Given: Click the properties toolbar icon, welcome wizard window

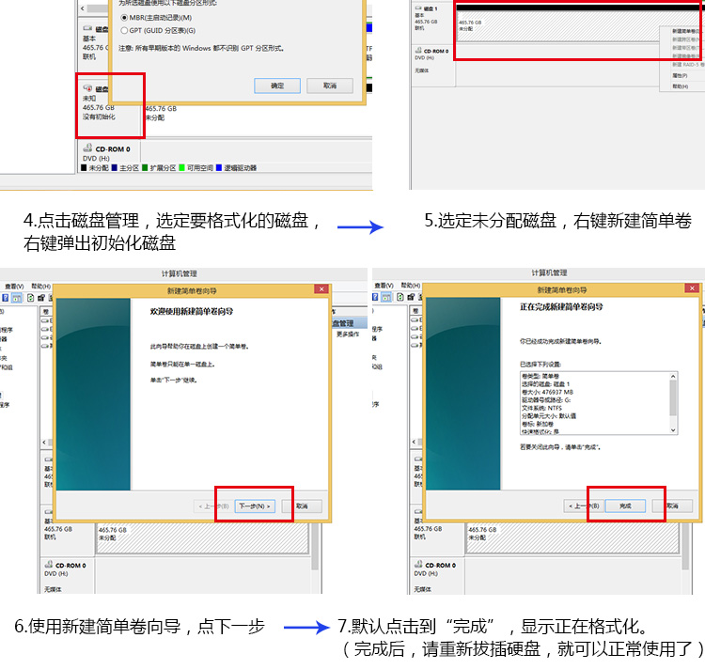Looking at the screenshot, I should point(41,298).
